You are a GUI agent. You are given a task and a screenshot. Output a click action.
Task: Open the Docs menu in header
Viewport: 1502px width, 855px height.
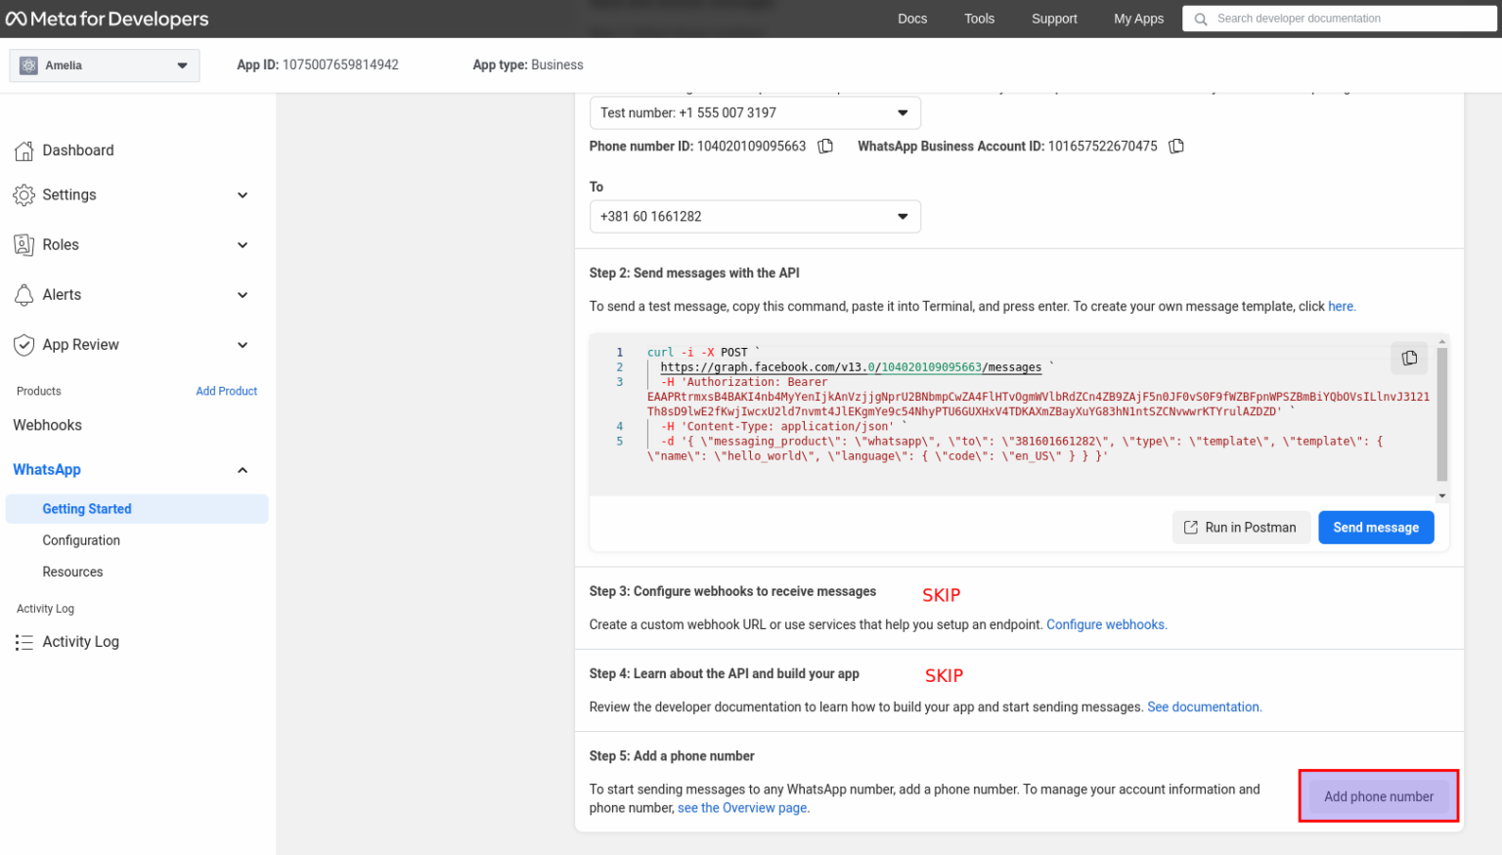click(x=911, y=19)
